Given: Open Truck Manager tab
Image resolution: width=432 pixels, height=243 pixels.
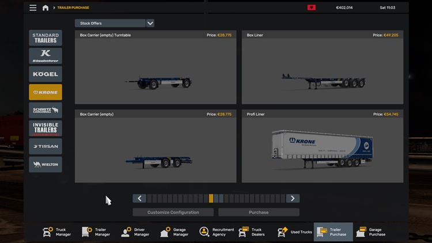Looking at the screenshot, I should (56, 232).
